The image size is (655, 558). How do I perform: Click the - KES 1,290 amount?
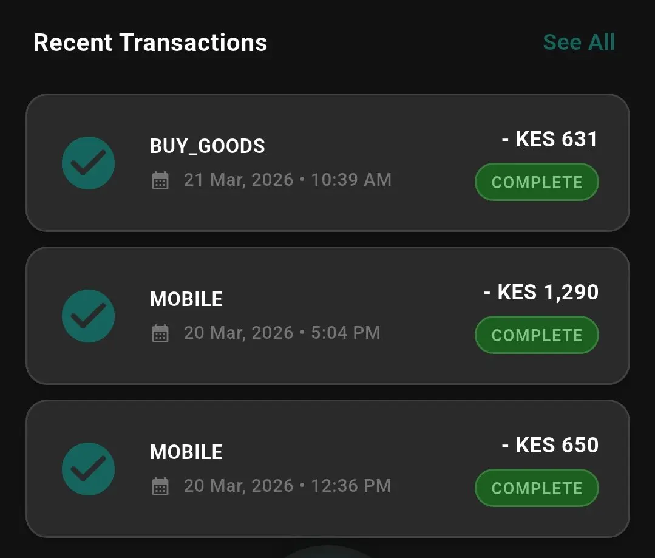tap(541, 293)
